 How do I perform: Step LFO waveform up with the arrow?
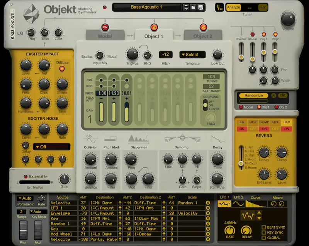tap(259, 213)
